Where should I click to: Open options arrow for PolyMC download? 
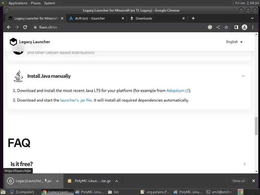tap(117, 181)
